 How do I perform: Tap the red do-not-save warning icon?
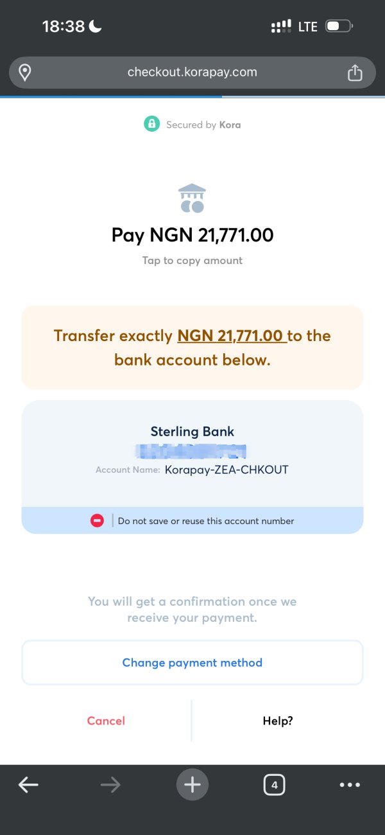pos(97,521)
